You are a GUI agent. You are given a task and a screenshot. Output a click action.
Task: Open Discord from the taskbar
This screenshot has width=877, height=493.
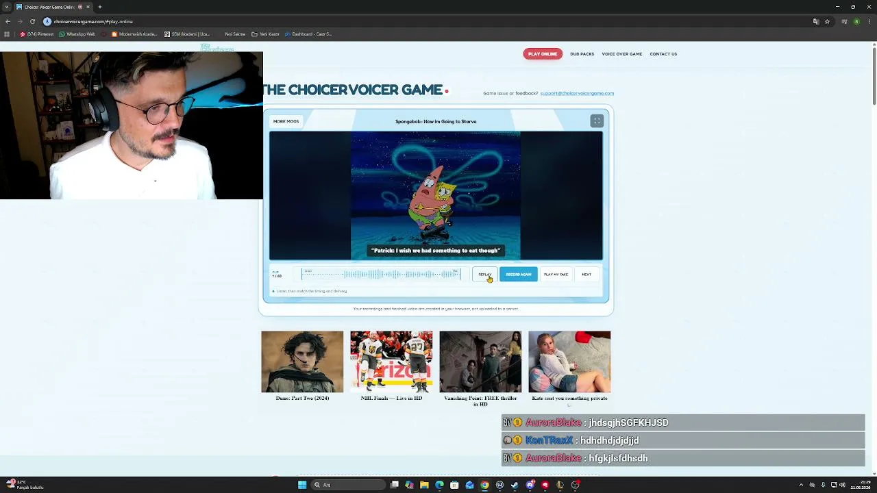(530, 485)
